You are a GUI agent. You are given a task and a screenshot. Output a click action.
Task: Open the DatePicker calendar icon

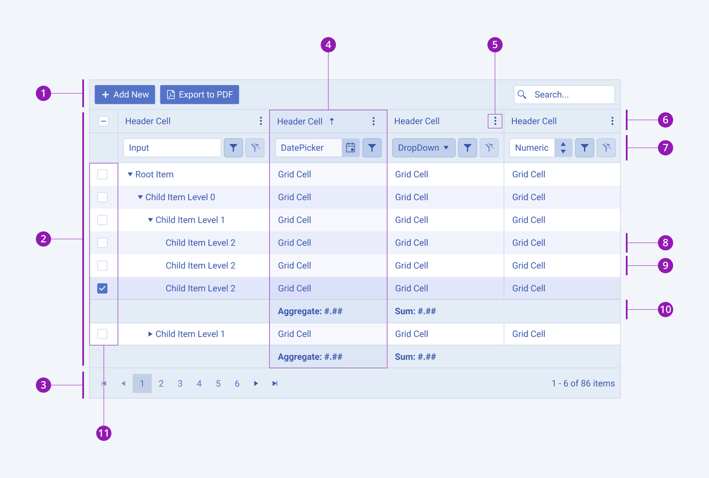[350, 148]
